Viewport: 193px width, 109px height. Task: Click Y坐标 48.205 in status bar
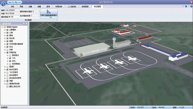click(x=158, y=107)
